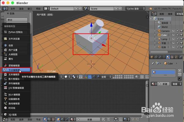Expand the render layers tree item
This screenshot has height=122, width=184.
(x=156, y=23)
